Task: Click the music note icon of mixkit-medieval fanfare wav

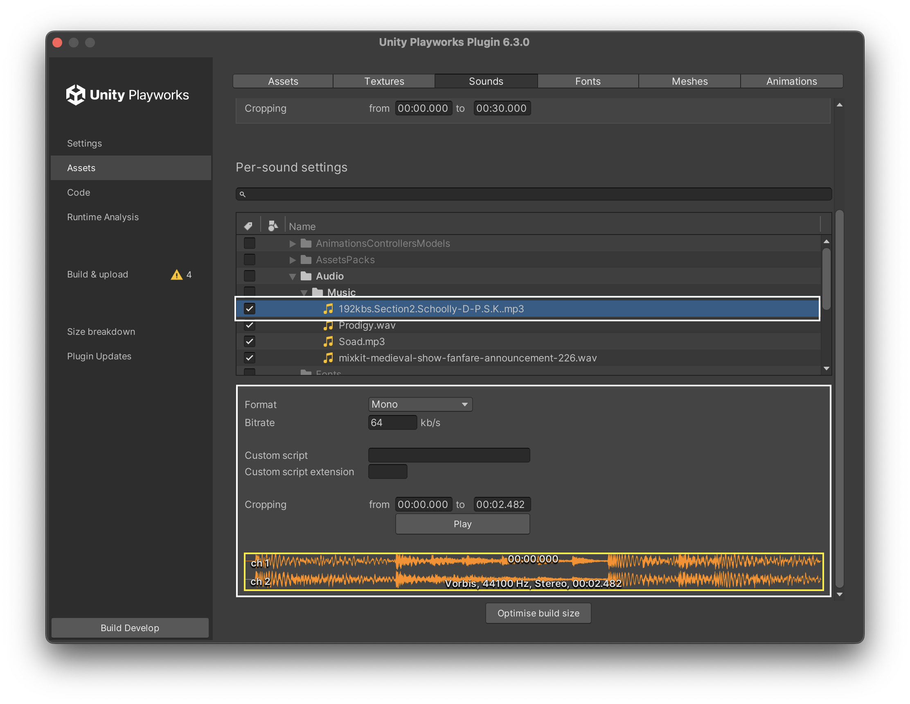Action: [x=328, y=358]
